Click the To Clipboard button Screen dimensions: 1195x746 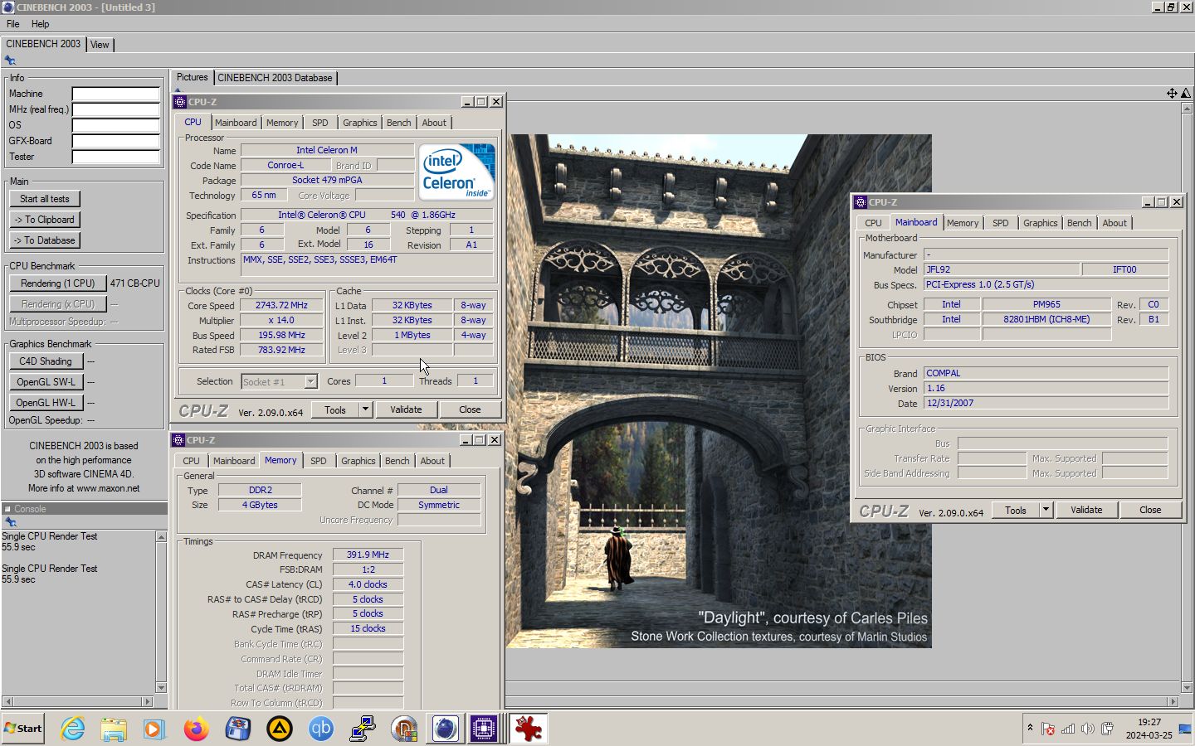(45, 220)
